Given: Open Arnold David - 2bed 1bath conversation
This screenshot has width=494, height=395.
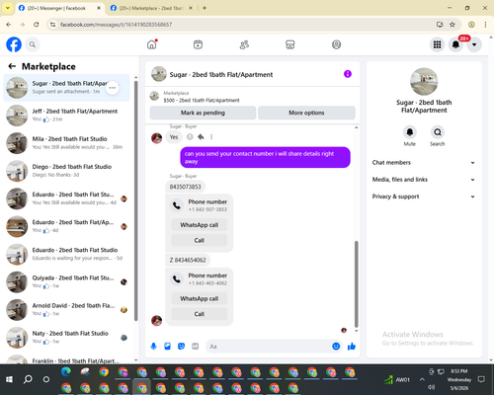Looking at the screenshot, I should point(67,309).
